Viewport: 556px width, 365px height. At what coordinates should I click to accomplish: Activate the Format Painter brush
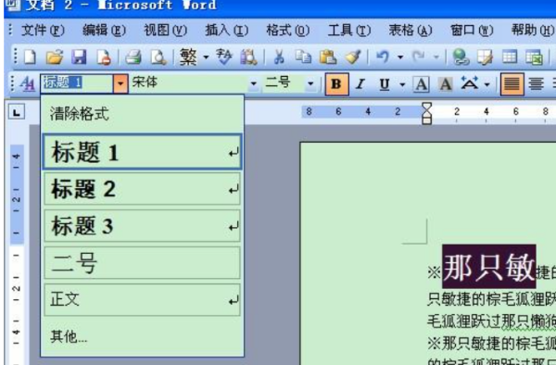click(353, 57)
